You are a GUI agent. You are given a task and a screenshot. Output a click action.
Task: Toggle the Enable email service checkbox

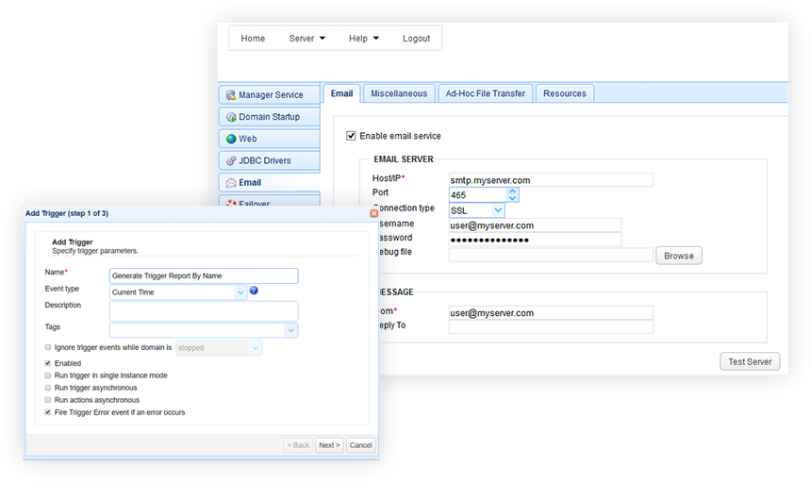point(352,136)
